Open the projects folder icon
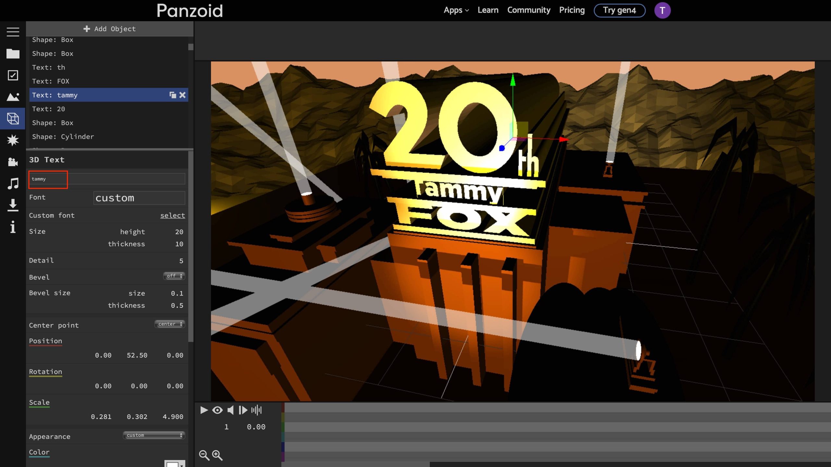 [13, 54]
